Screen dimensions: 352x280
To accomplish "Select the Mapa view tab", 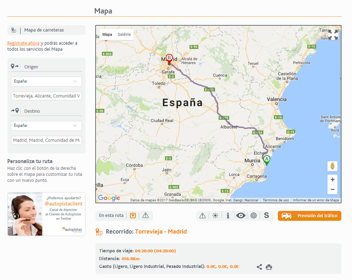I will [x=107, y=34].
